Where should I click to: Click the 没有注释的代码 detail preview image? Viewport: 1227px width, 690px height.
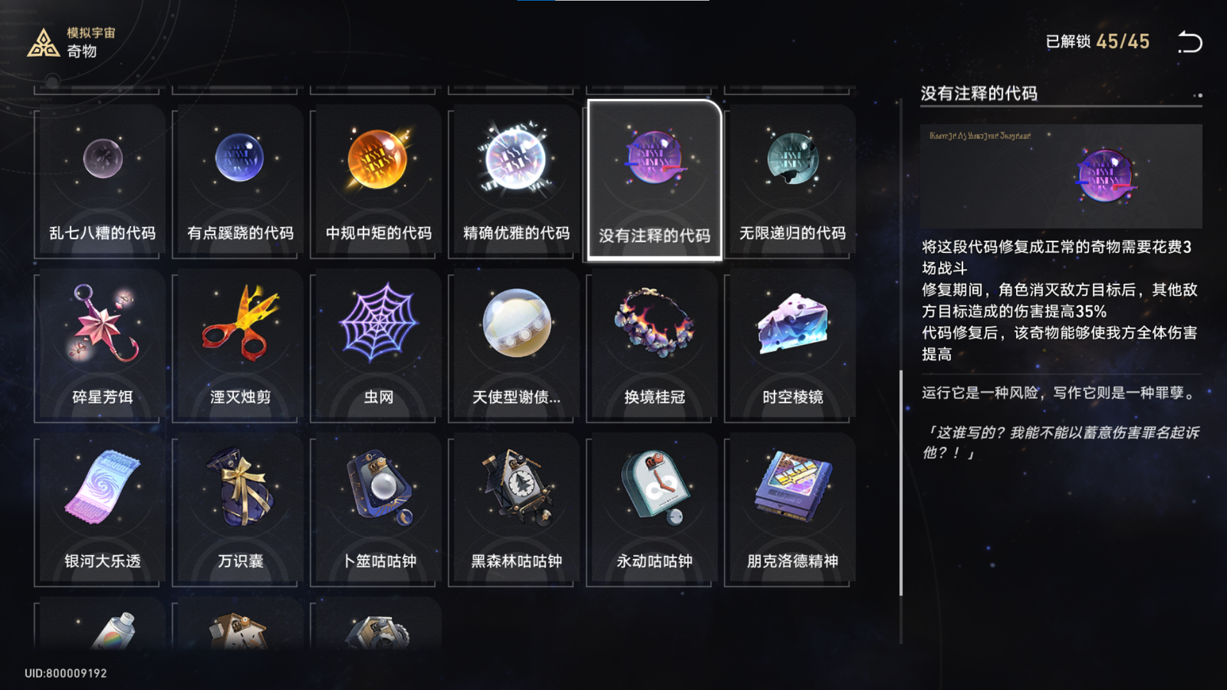coord(1061,176)
